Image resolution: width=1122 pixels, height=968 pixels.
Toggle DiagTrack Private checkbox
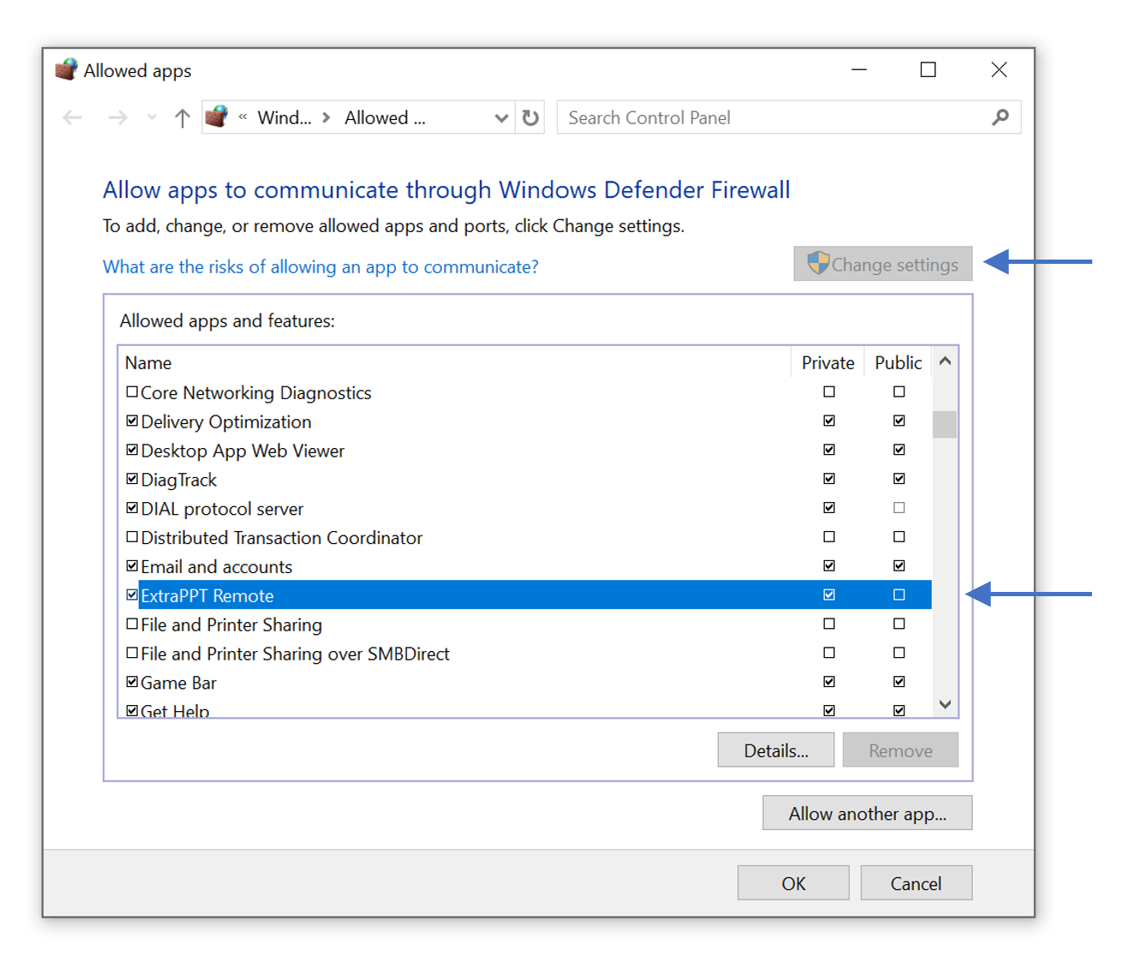click(829, 478)
